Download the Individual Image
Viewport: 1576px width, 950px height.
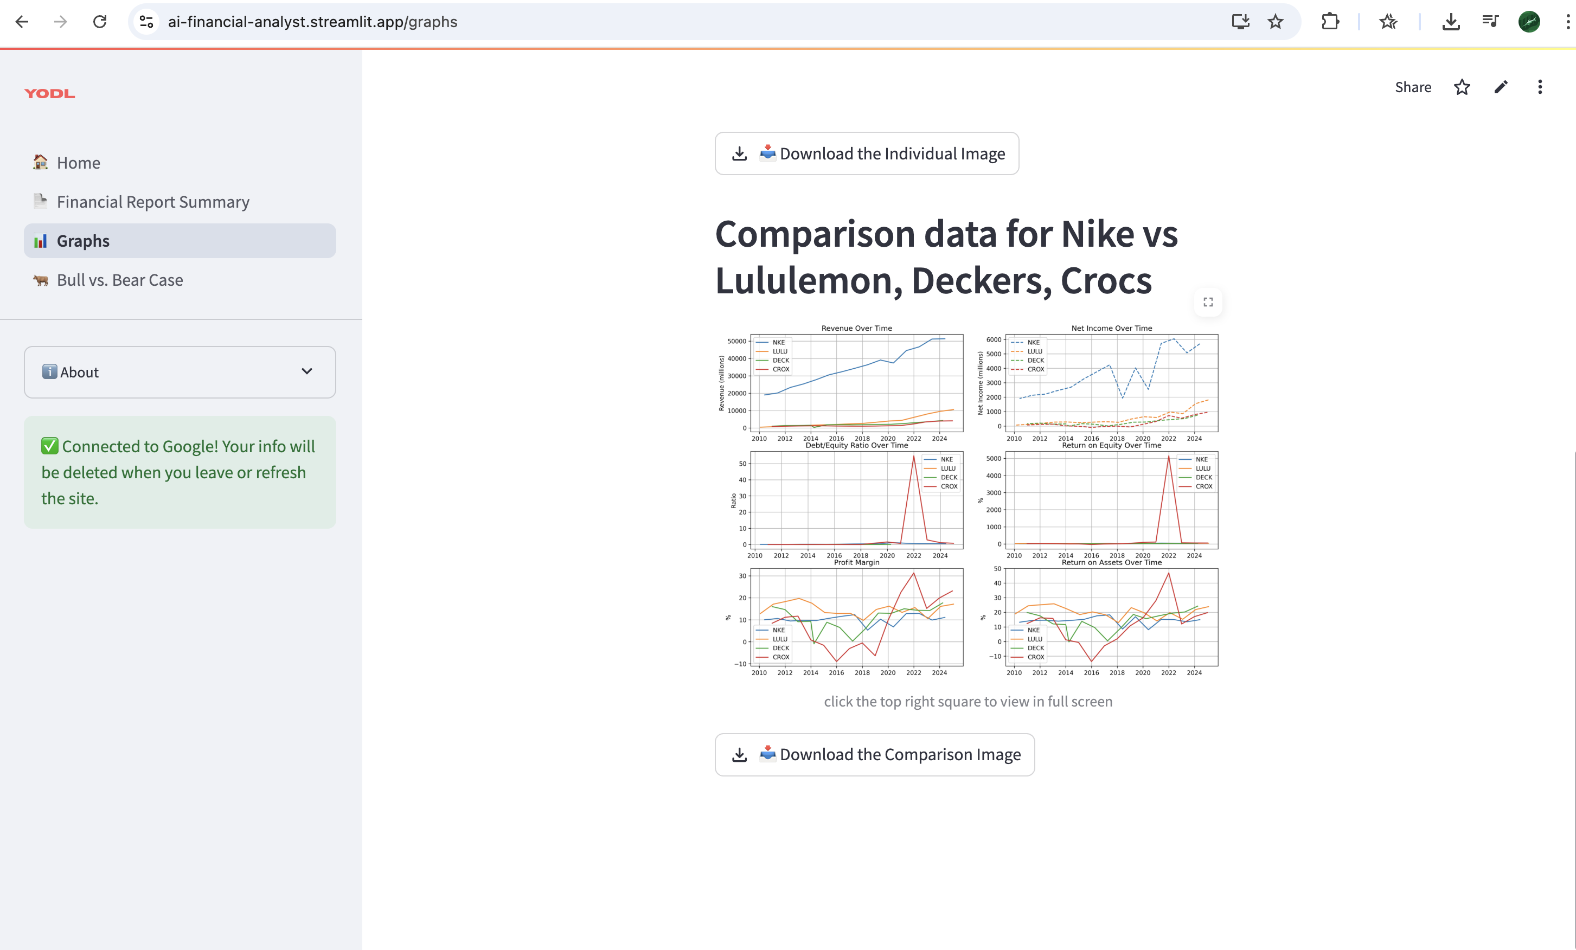[x=866, y=153]
